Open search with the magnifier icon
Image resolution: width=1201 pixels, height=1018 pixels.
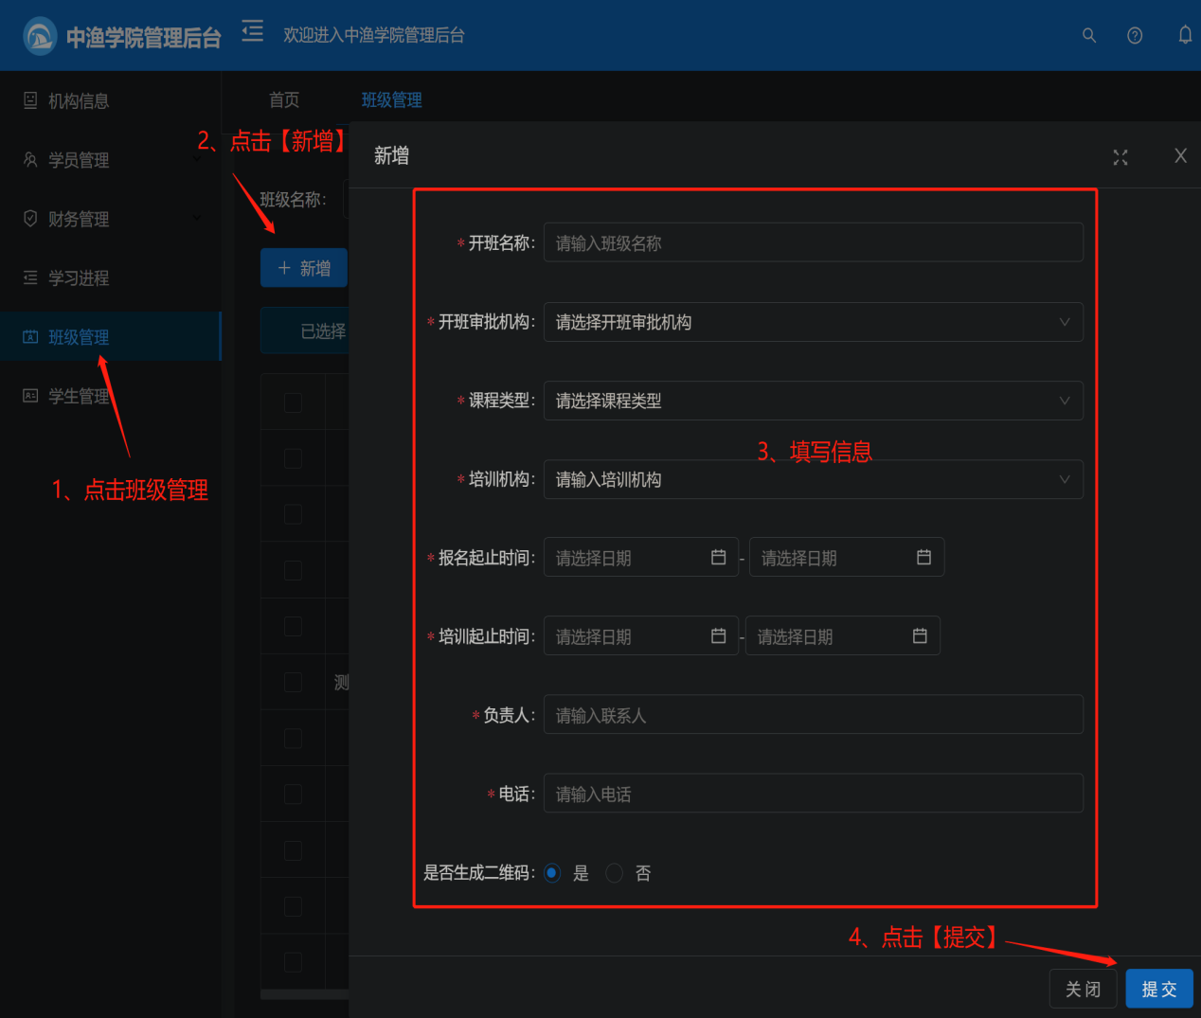[x=1089, y=35]
